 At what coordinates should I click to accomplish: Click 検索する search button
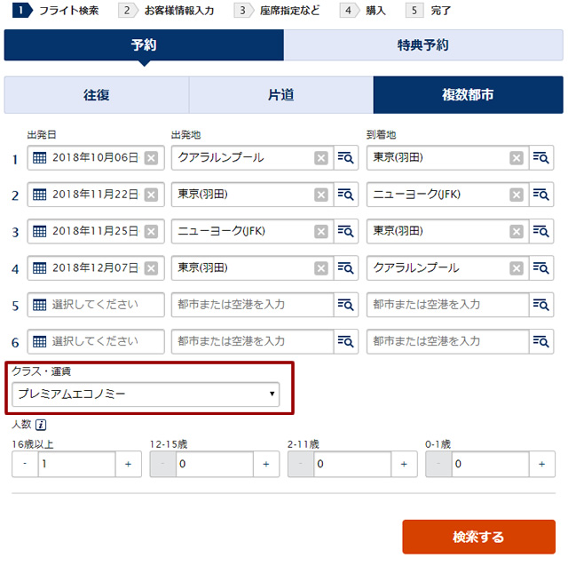(478, 537)
